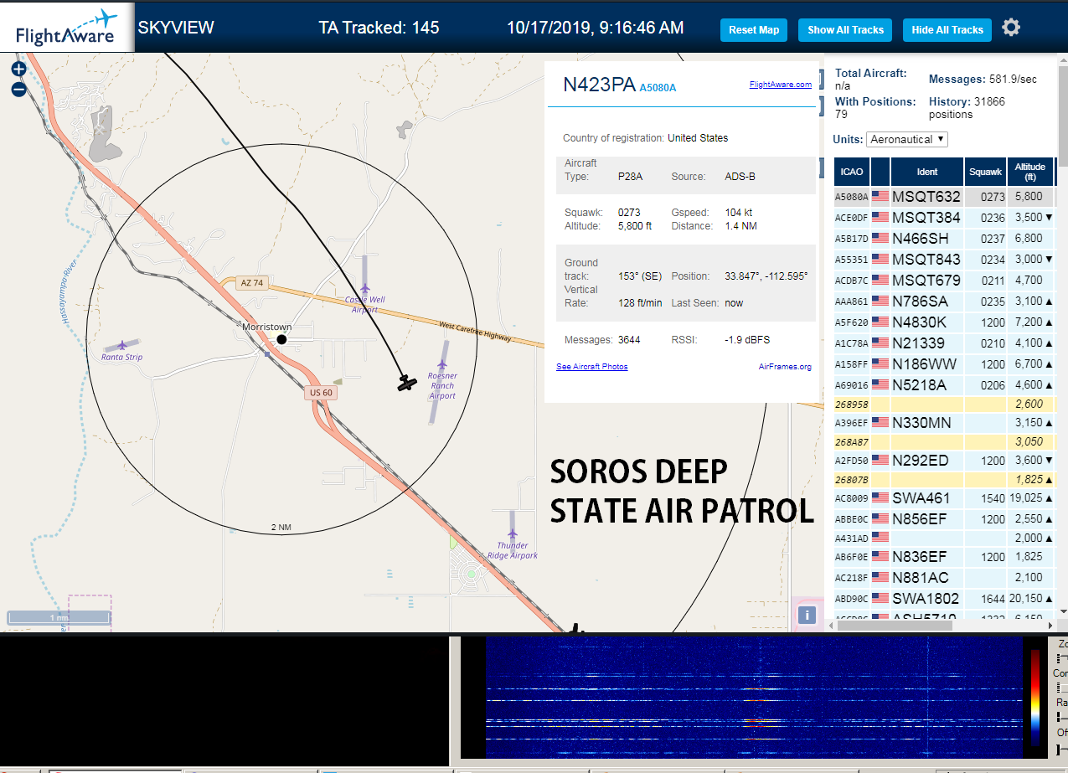Open the map info 'i' button

pos(807,616)
